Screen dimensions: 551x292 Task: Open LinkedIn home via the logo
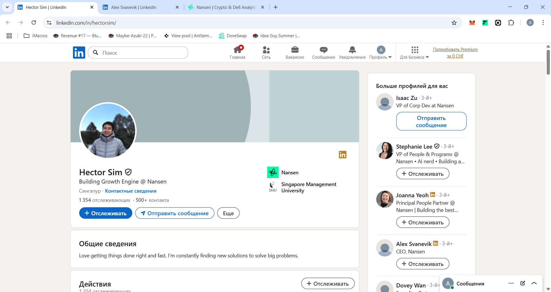79,53
